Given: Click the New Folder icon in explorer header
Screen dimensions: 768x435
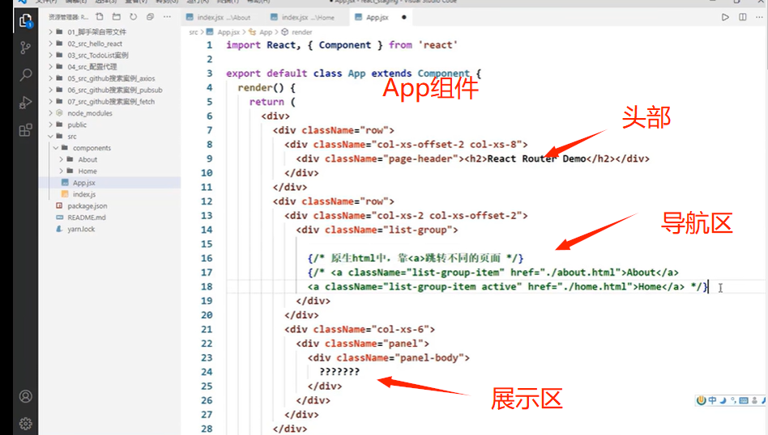Looking at the screenshot, I should tap(116, 17).
